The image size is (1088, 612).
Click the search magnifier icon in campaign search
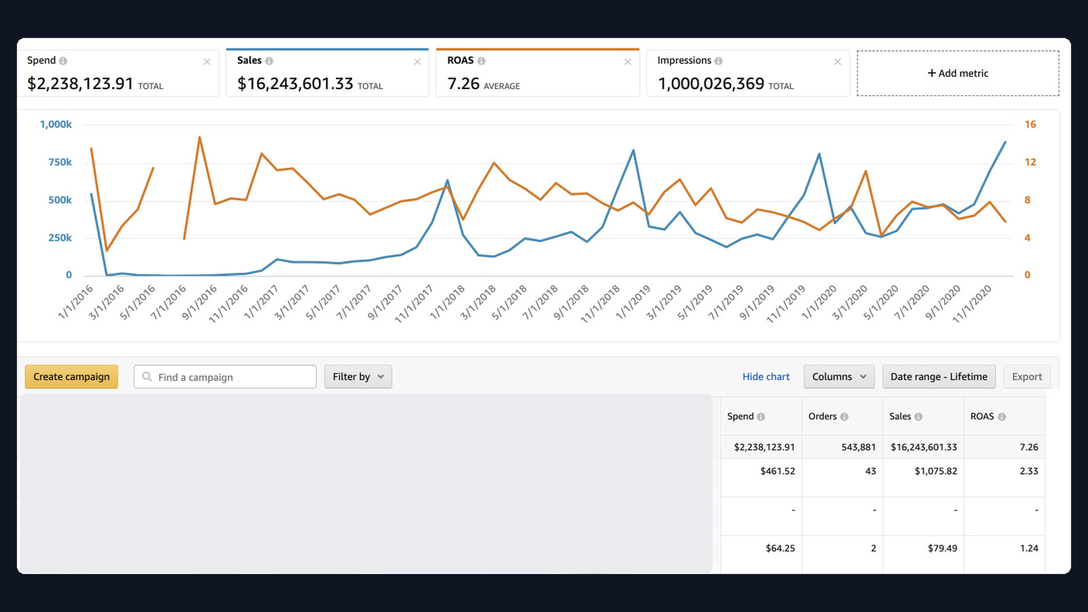[147, 377]
